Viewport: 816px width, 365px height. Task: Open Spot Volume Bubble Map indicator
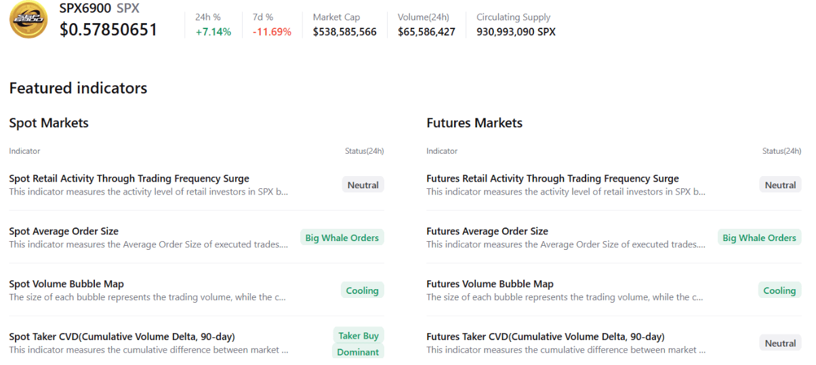[66, 284]
